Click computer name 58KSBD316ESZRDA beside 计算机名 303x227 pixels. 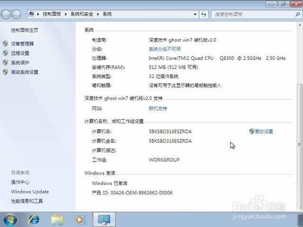(x=170, y=131)
